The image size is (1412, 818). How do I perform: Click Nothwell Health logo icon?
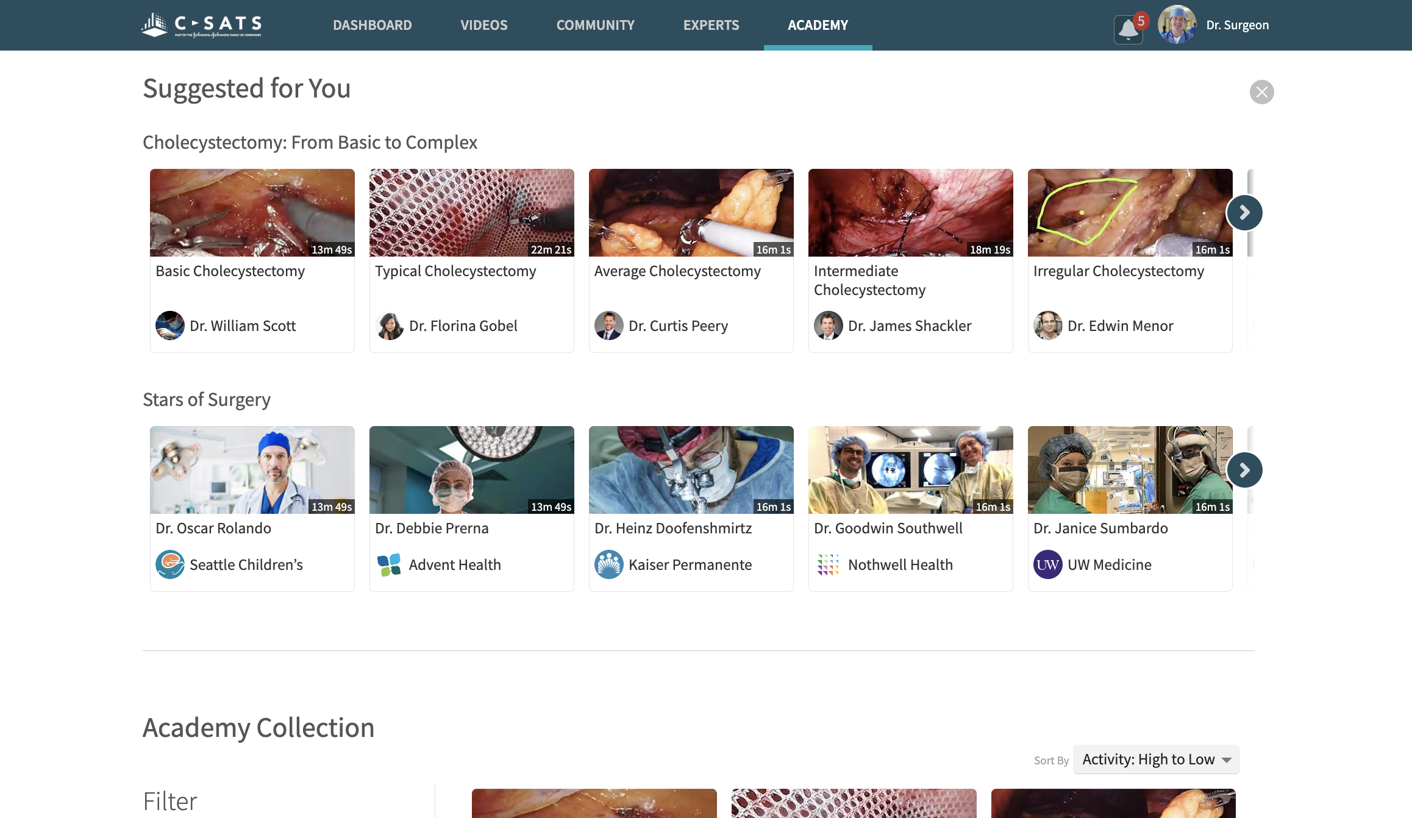(x=828, y=564)
